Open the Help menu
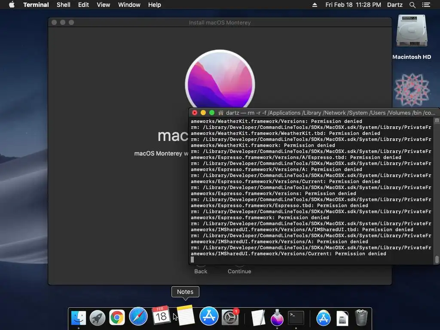The height and width of the screenshot is (330, 440). 155,5
